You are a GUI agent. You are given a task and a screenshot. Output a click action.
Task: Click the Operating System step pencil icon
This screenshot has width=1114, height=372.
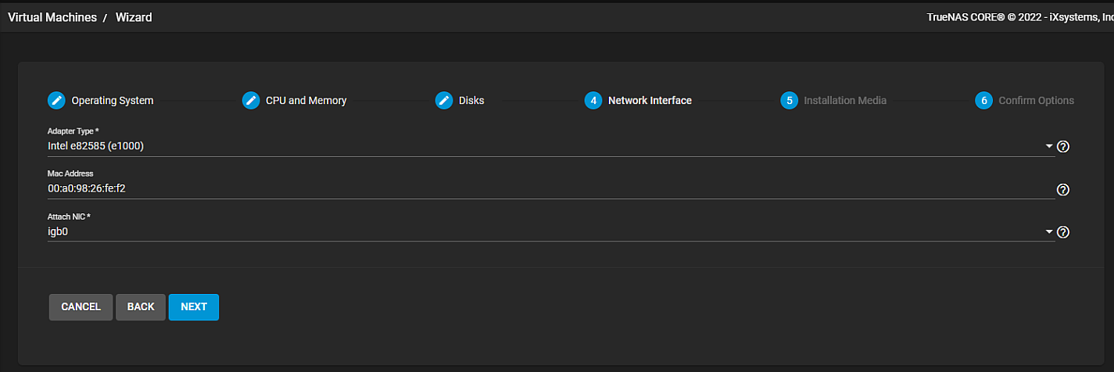pos(56,101)
